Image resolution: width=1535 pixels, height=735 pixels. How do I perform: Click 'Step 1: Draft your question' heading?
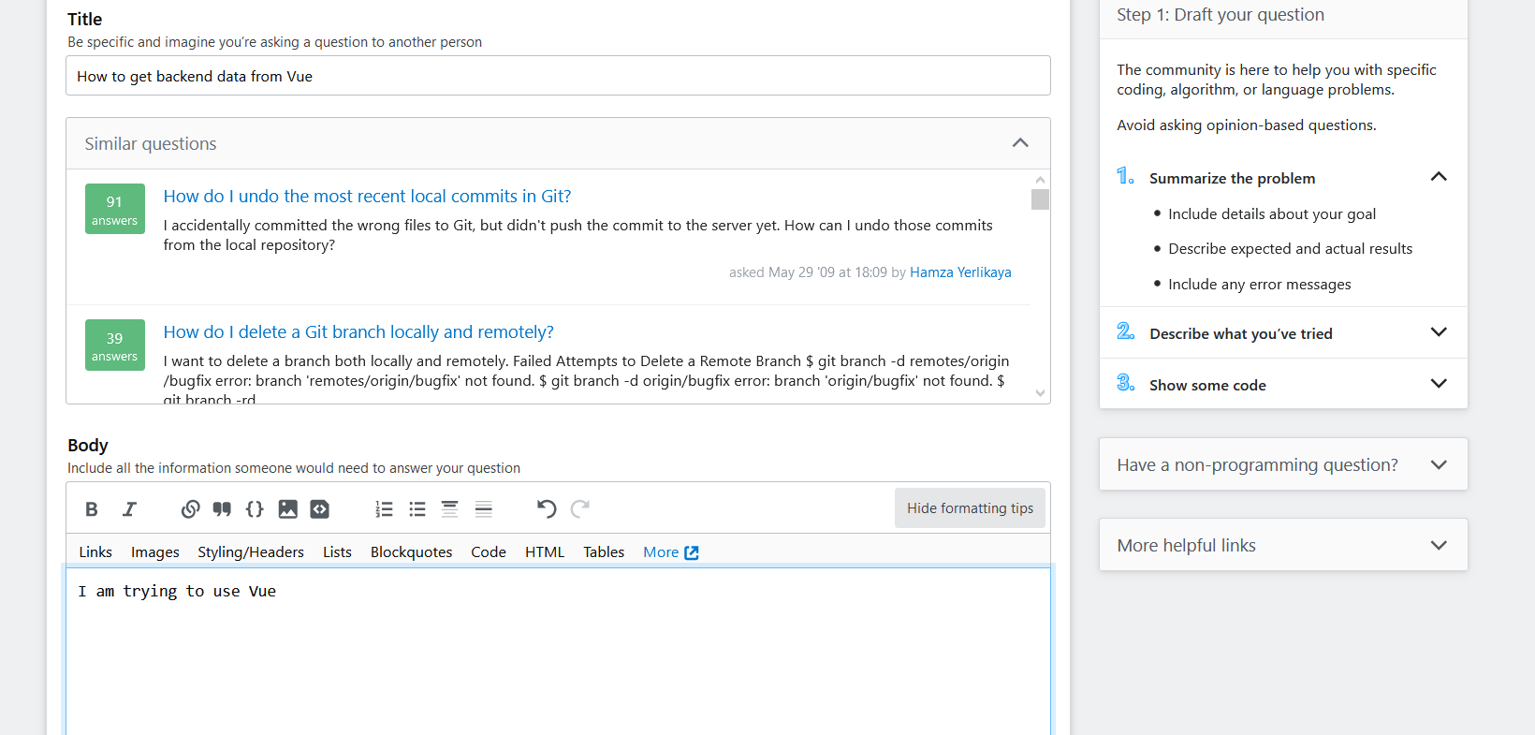1221,15
